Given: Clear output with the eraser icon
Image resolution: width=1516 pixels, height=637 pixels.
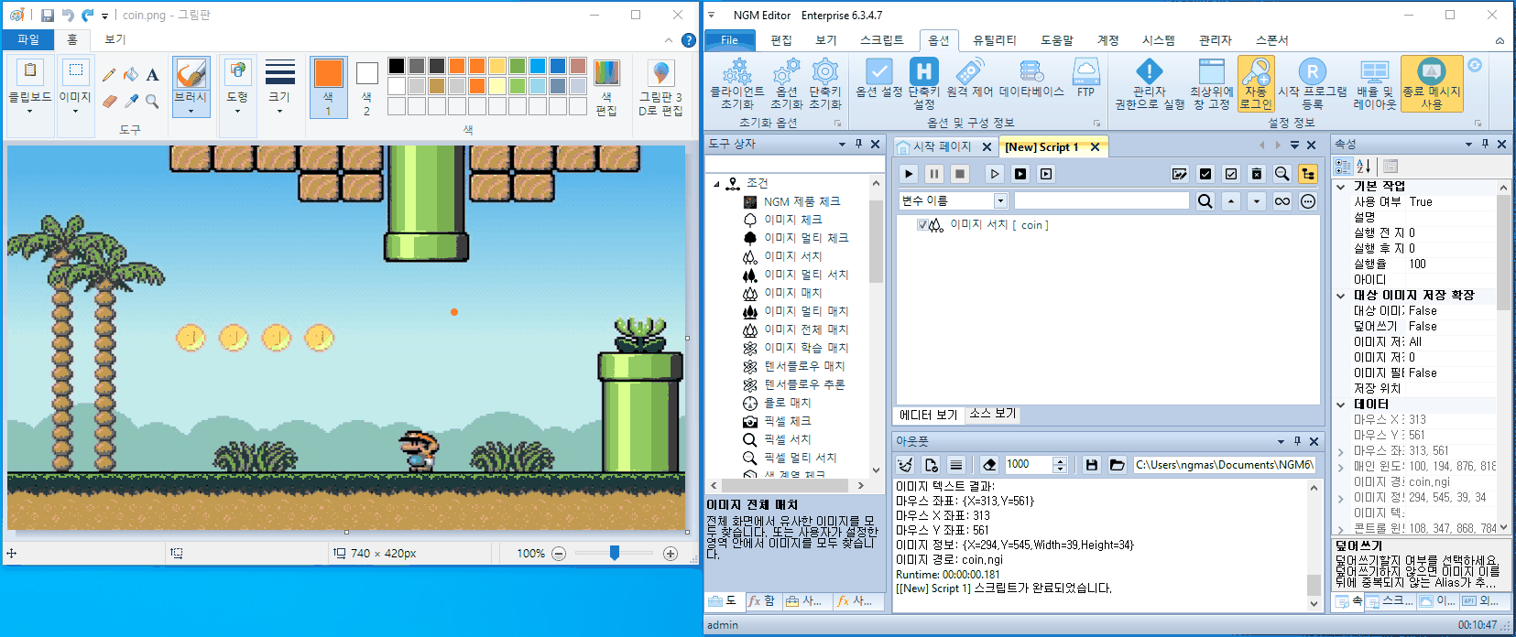Looking at the screenshot, I should click(x=989, y=465).
